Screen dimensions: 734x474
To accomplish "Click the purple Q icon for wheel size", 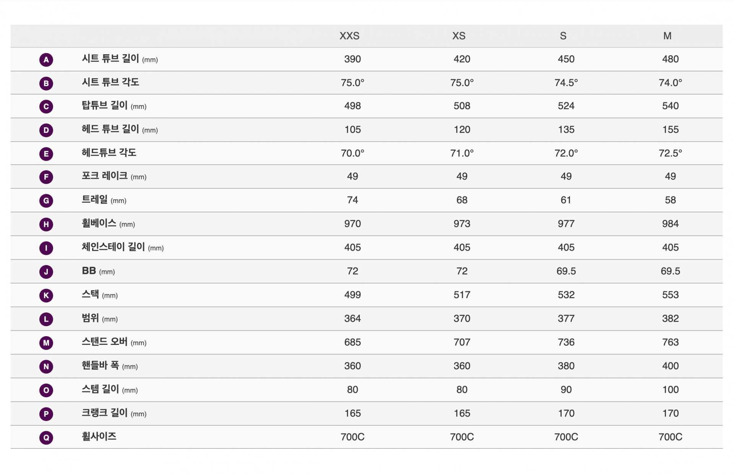I will point(46,437).
